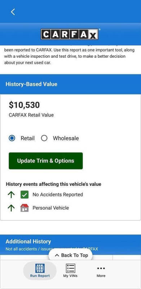Screen dimensions: 141x289
Task: Tap the $10,530 retail value amount
Action: 24,105
